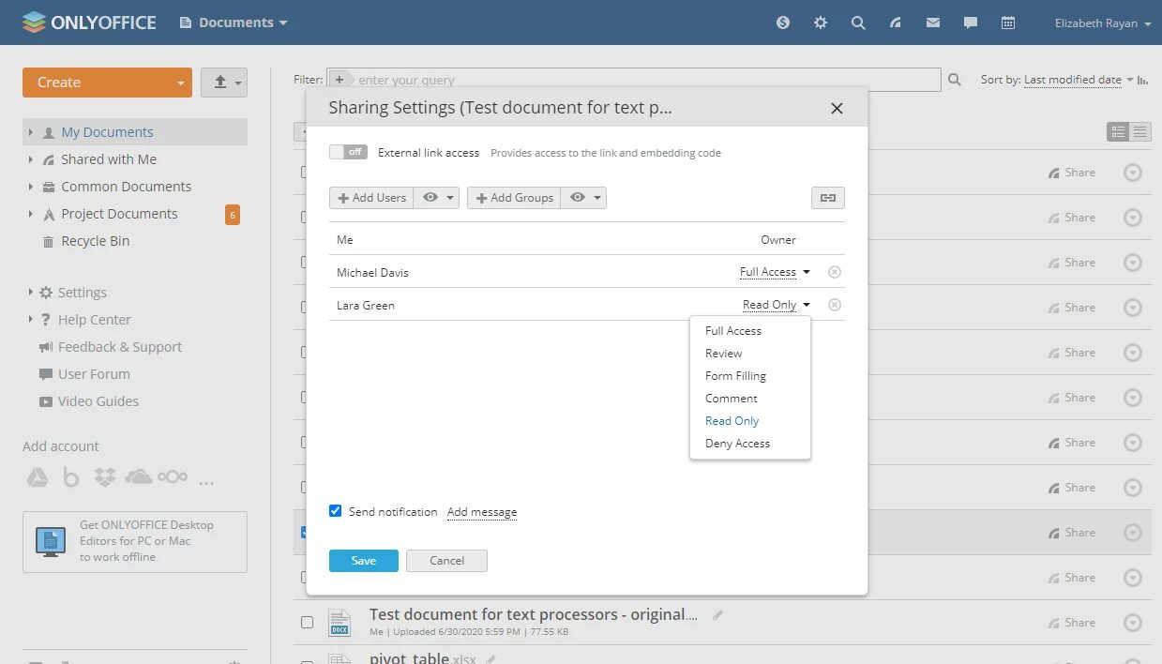Click the copy link icon button
The height and width of the screenshot is (664, 1162).
pos(827,198)
